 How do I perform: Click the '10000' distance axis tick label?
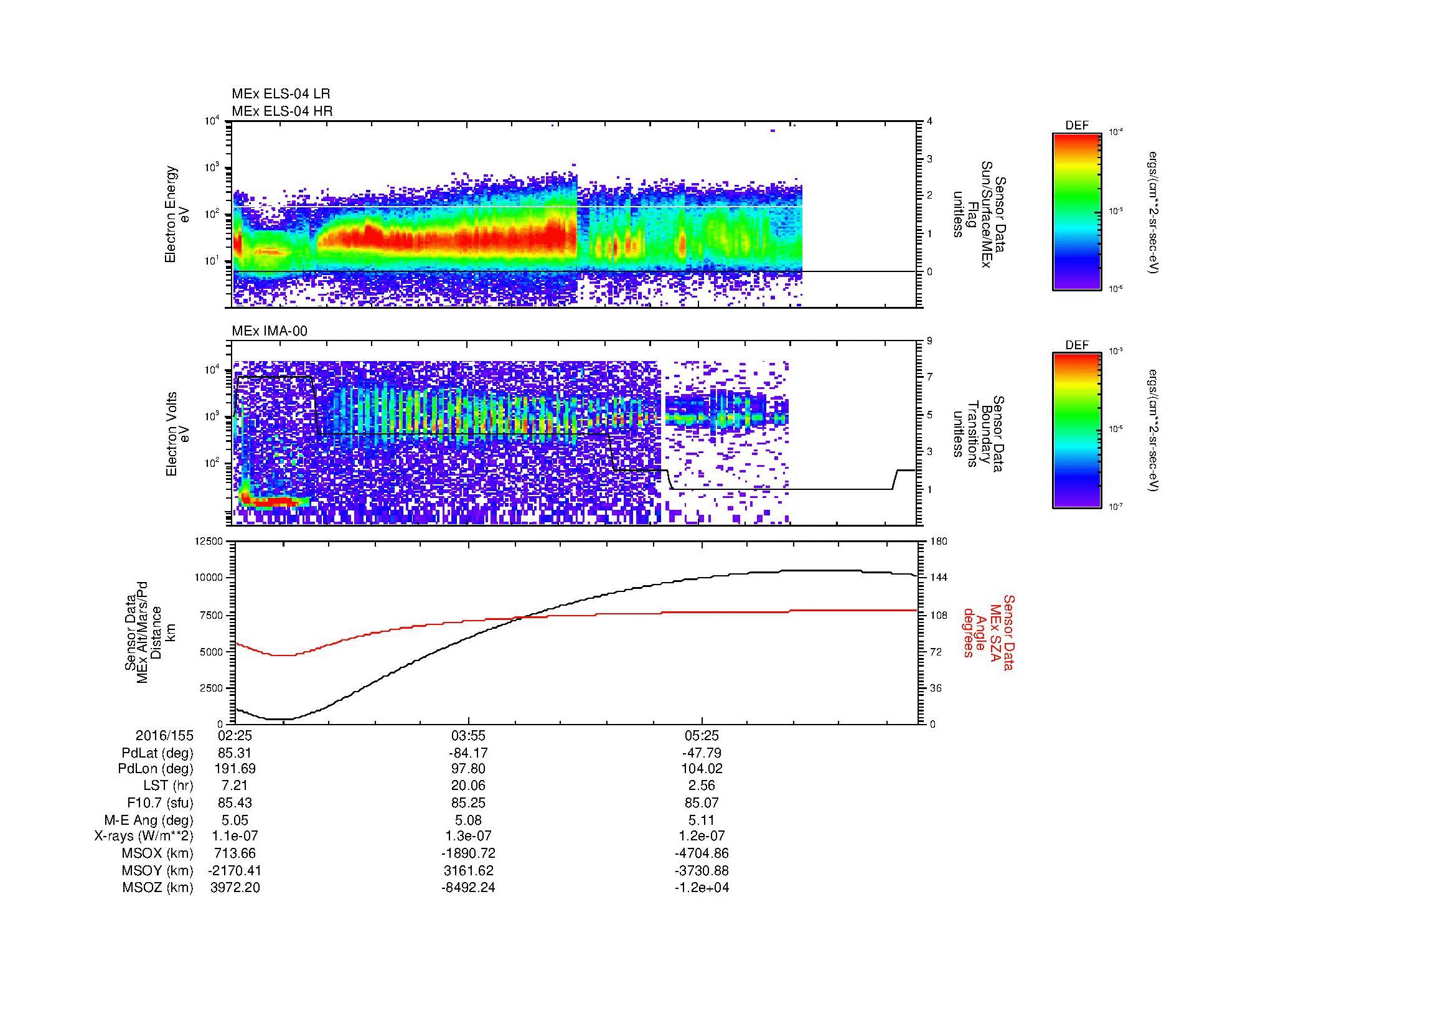pos(210,578)
